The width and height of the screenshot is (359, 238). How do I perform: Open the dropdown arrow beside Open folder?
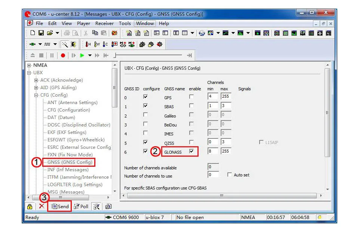57,33
